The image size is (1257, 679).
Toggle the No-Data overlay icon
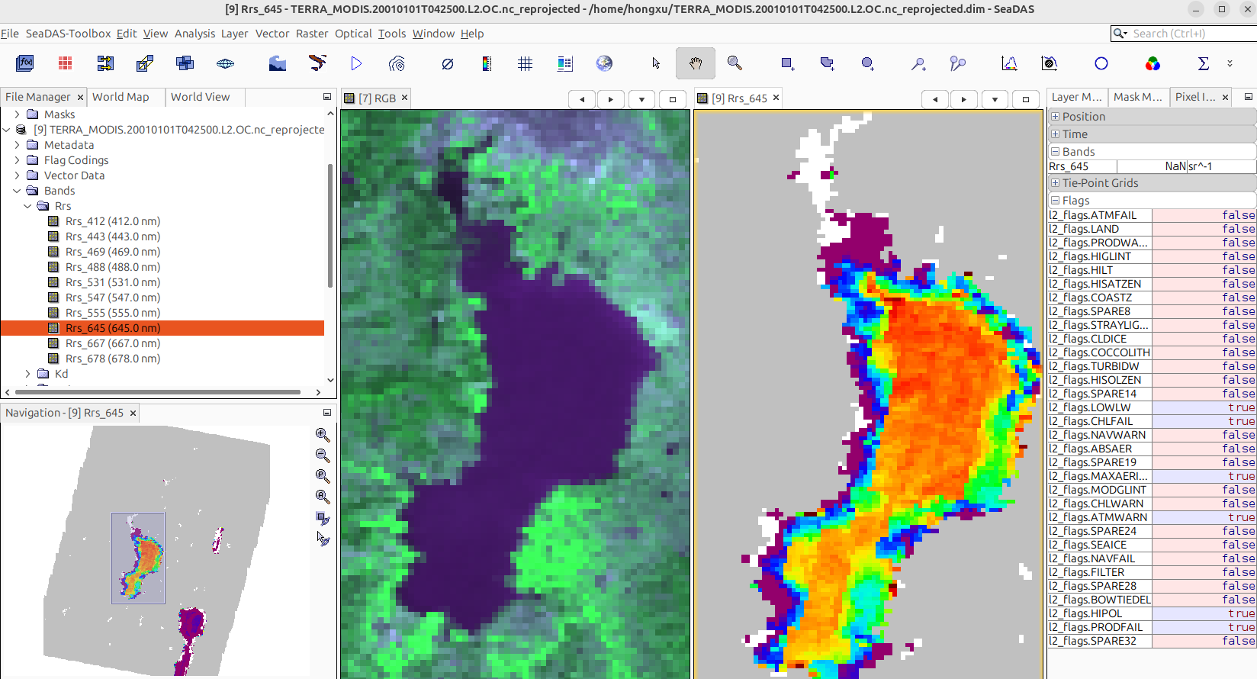448,63
